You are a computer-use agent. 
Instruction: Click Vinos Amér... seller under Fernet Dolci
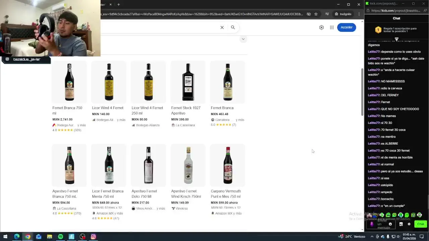coord(148,209)
